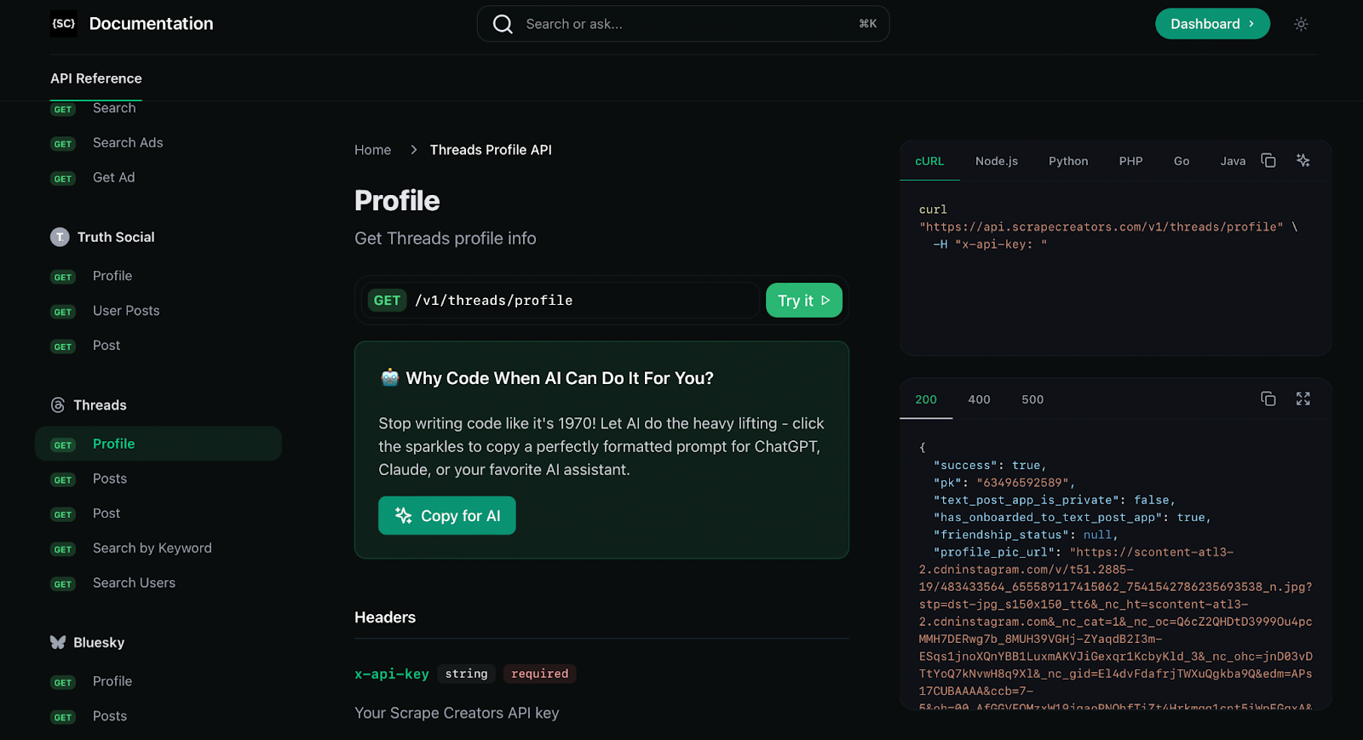Open Get Ad endpoint
Viewport: 1363px width, 740px height.
[114, 177]
